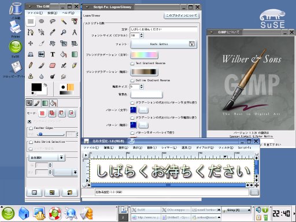Open the 自由選択 dropdown in tool options
This screenshot has height=222, width=296.
pyautogui.click(x=47, y=158)
